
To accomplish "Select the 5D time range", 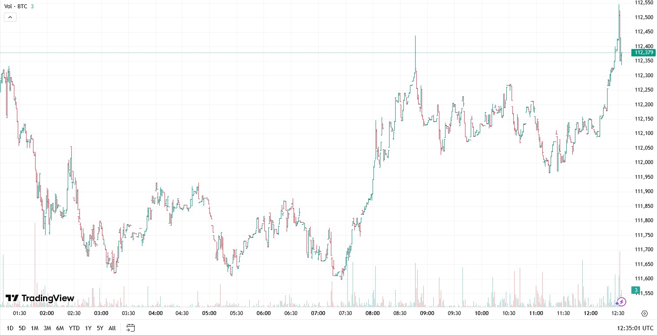I will tap(22, 328).
